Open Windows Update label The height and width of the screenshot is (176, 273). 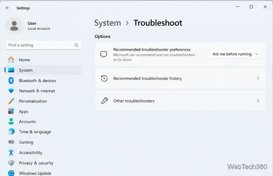(35, 173)
